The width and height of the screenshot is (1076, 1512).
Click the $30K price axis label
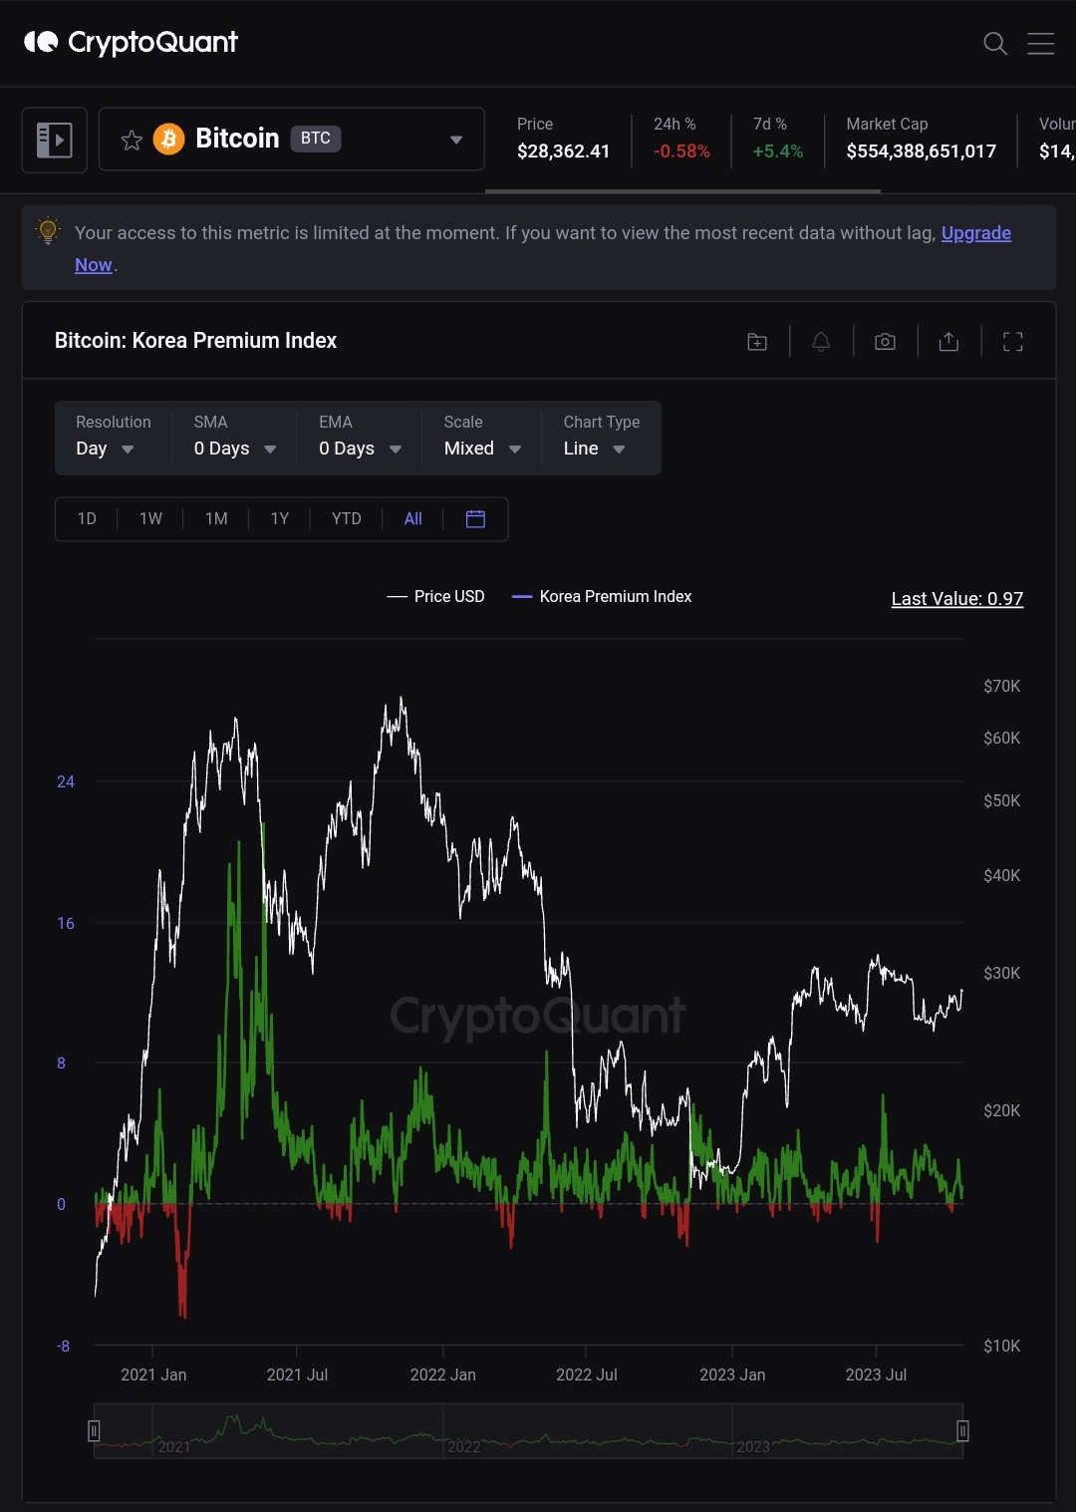1001,973
